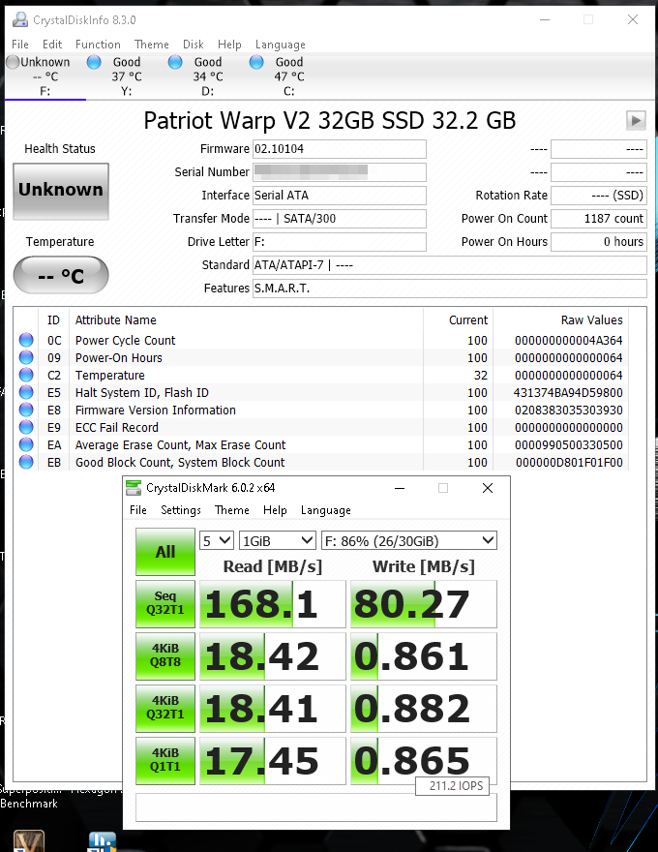Image resolution: width=658 pixels, height=852 pixels.
Task: Click the 4KiB Q1T1 read result 17.45
Action: pyautogui.click(x=273, y=760)
